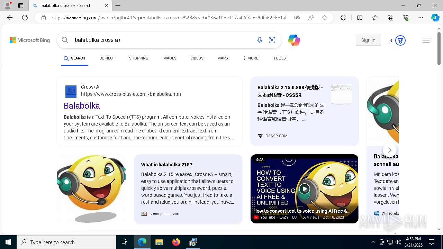This screenshot has width=443, height=249.
Task: Open What is balabolka 215? card
Action: (188, 188)
